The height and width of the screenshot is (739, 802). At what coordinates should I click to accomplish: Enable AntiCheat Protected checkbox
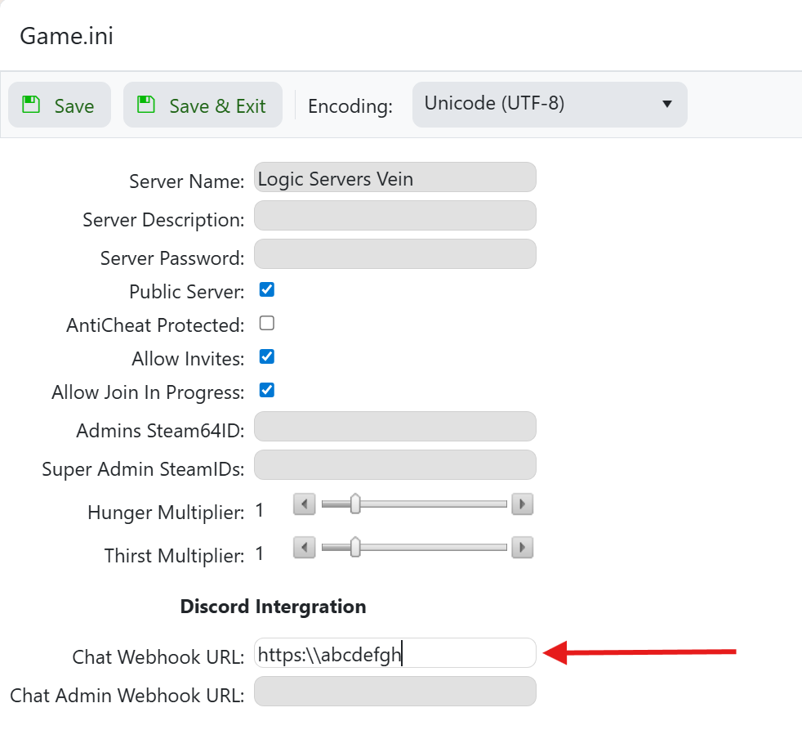(266, 323)
